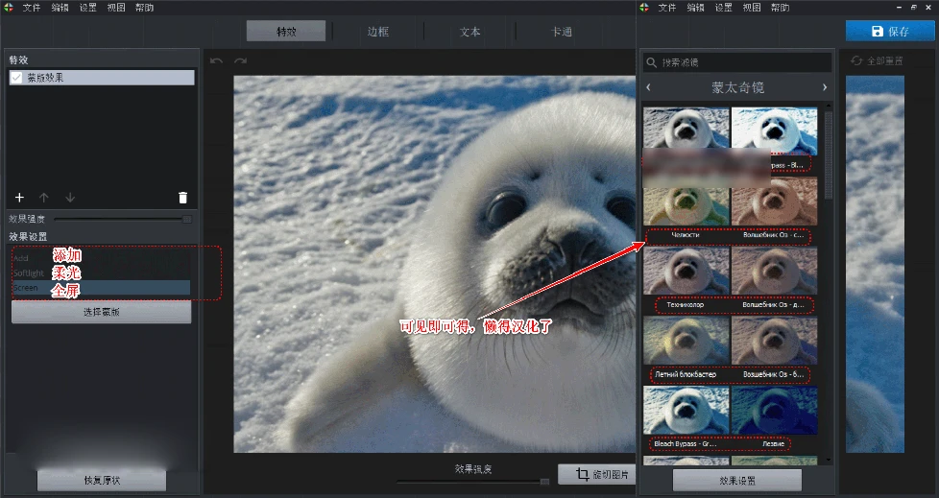Click the 效果强度 slider below the canvas
Image resolution: width=939 pixels, height=498 pixels.
pos(473,482)
